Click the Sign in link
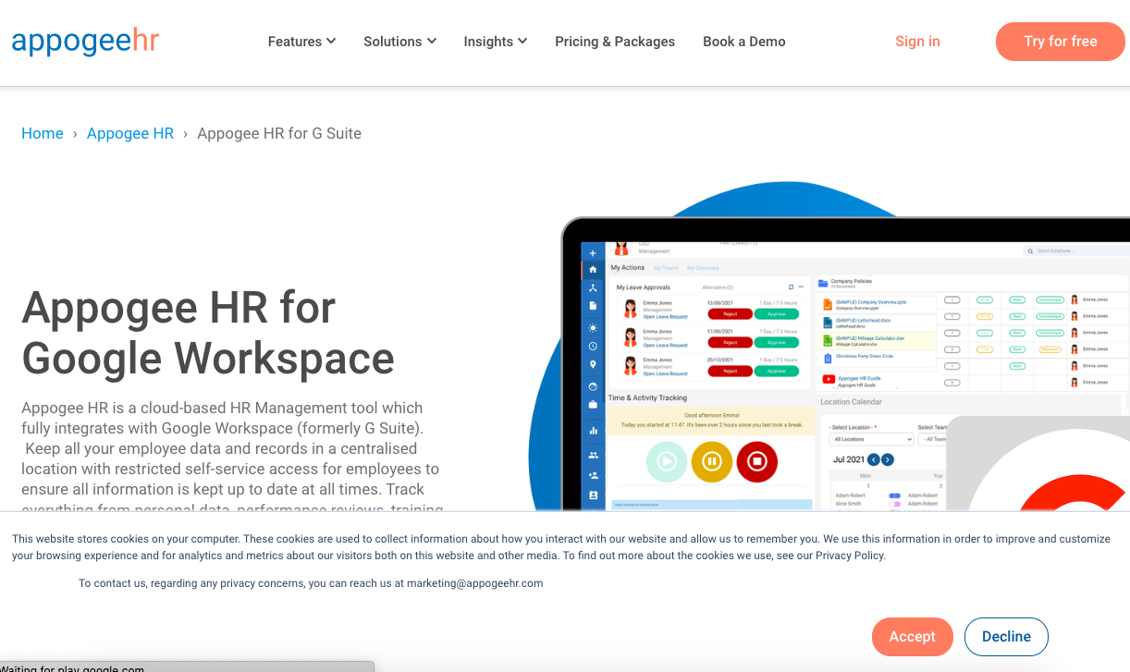The image size is (1130, 672). tap(917, 42)
